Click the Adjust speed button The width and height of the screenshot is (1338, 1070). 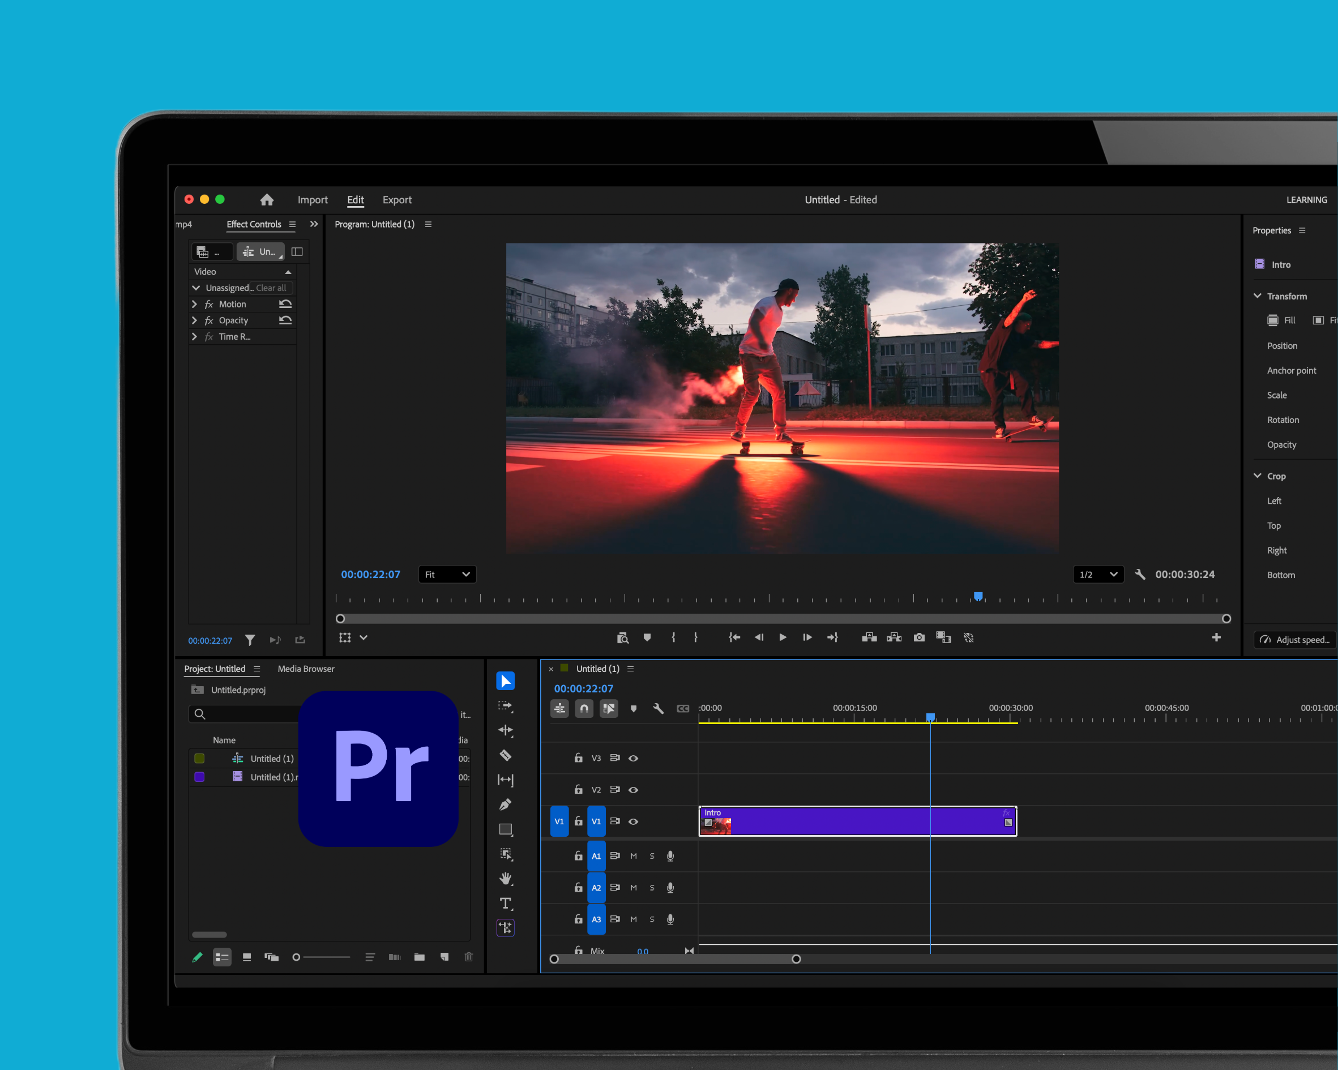point(1295,640)
